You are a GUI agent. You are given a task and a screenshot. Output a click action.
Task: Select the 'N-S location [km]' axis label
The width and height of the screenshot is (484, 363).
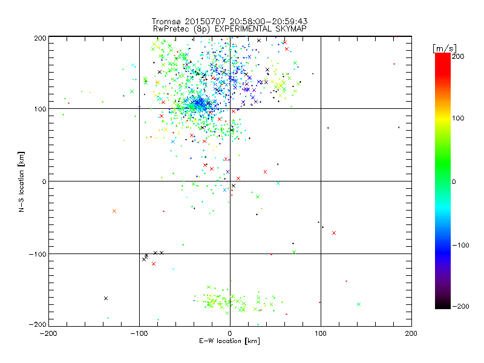point(21,182)
